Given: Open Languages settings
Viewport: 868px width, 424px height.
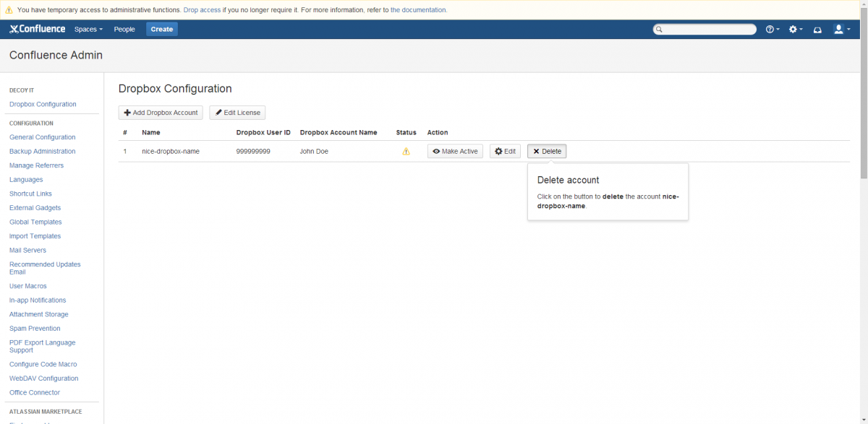Looking at the screenshot, I should (x=26, y=180).
